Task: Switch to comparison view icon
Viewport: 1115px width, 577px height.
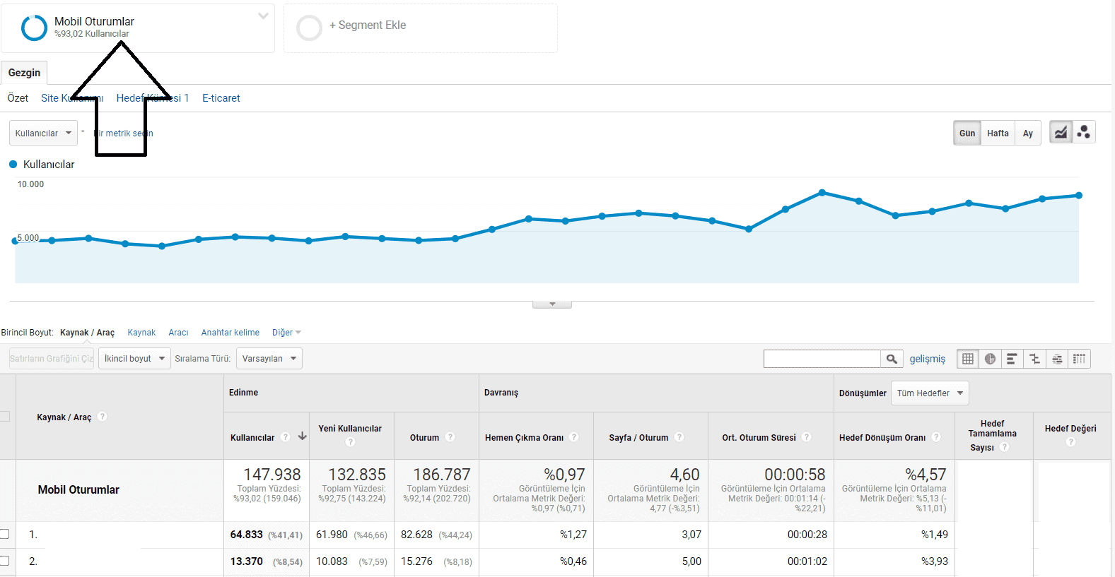Action: pos(1034,359)
